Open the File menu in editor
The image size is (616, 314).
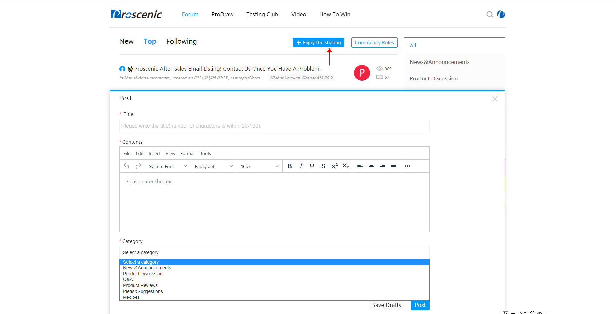pyautogui.click(x=127, y=153)
